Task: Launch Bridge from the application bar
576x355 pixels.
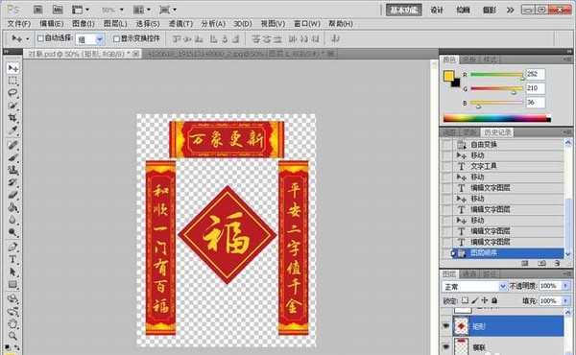Action: coord(38,10)
